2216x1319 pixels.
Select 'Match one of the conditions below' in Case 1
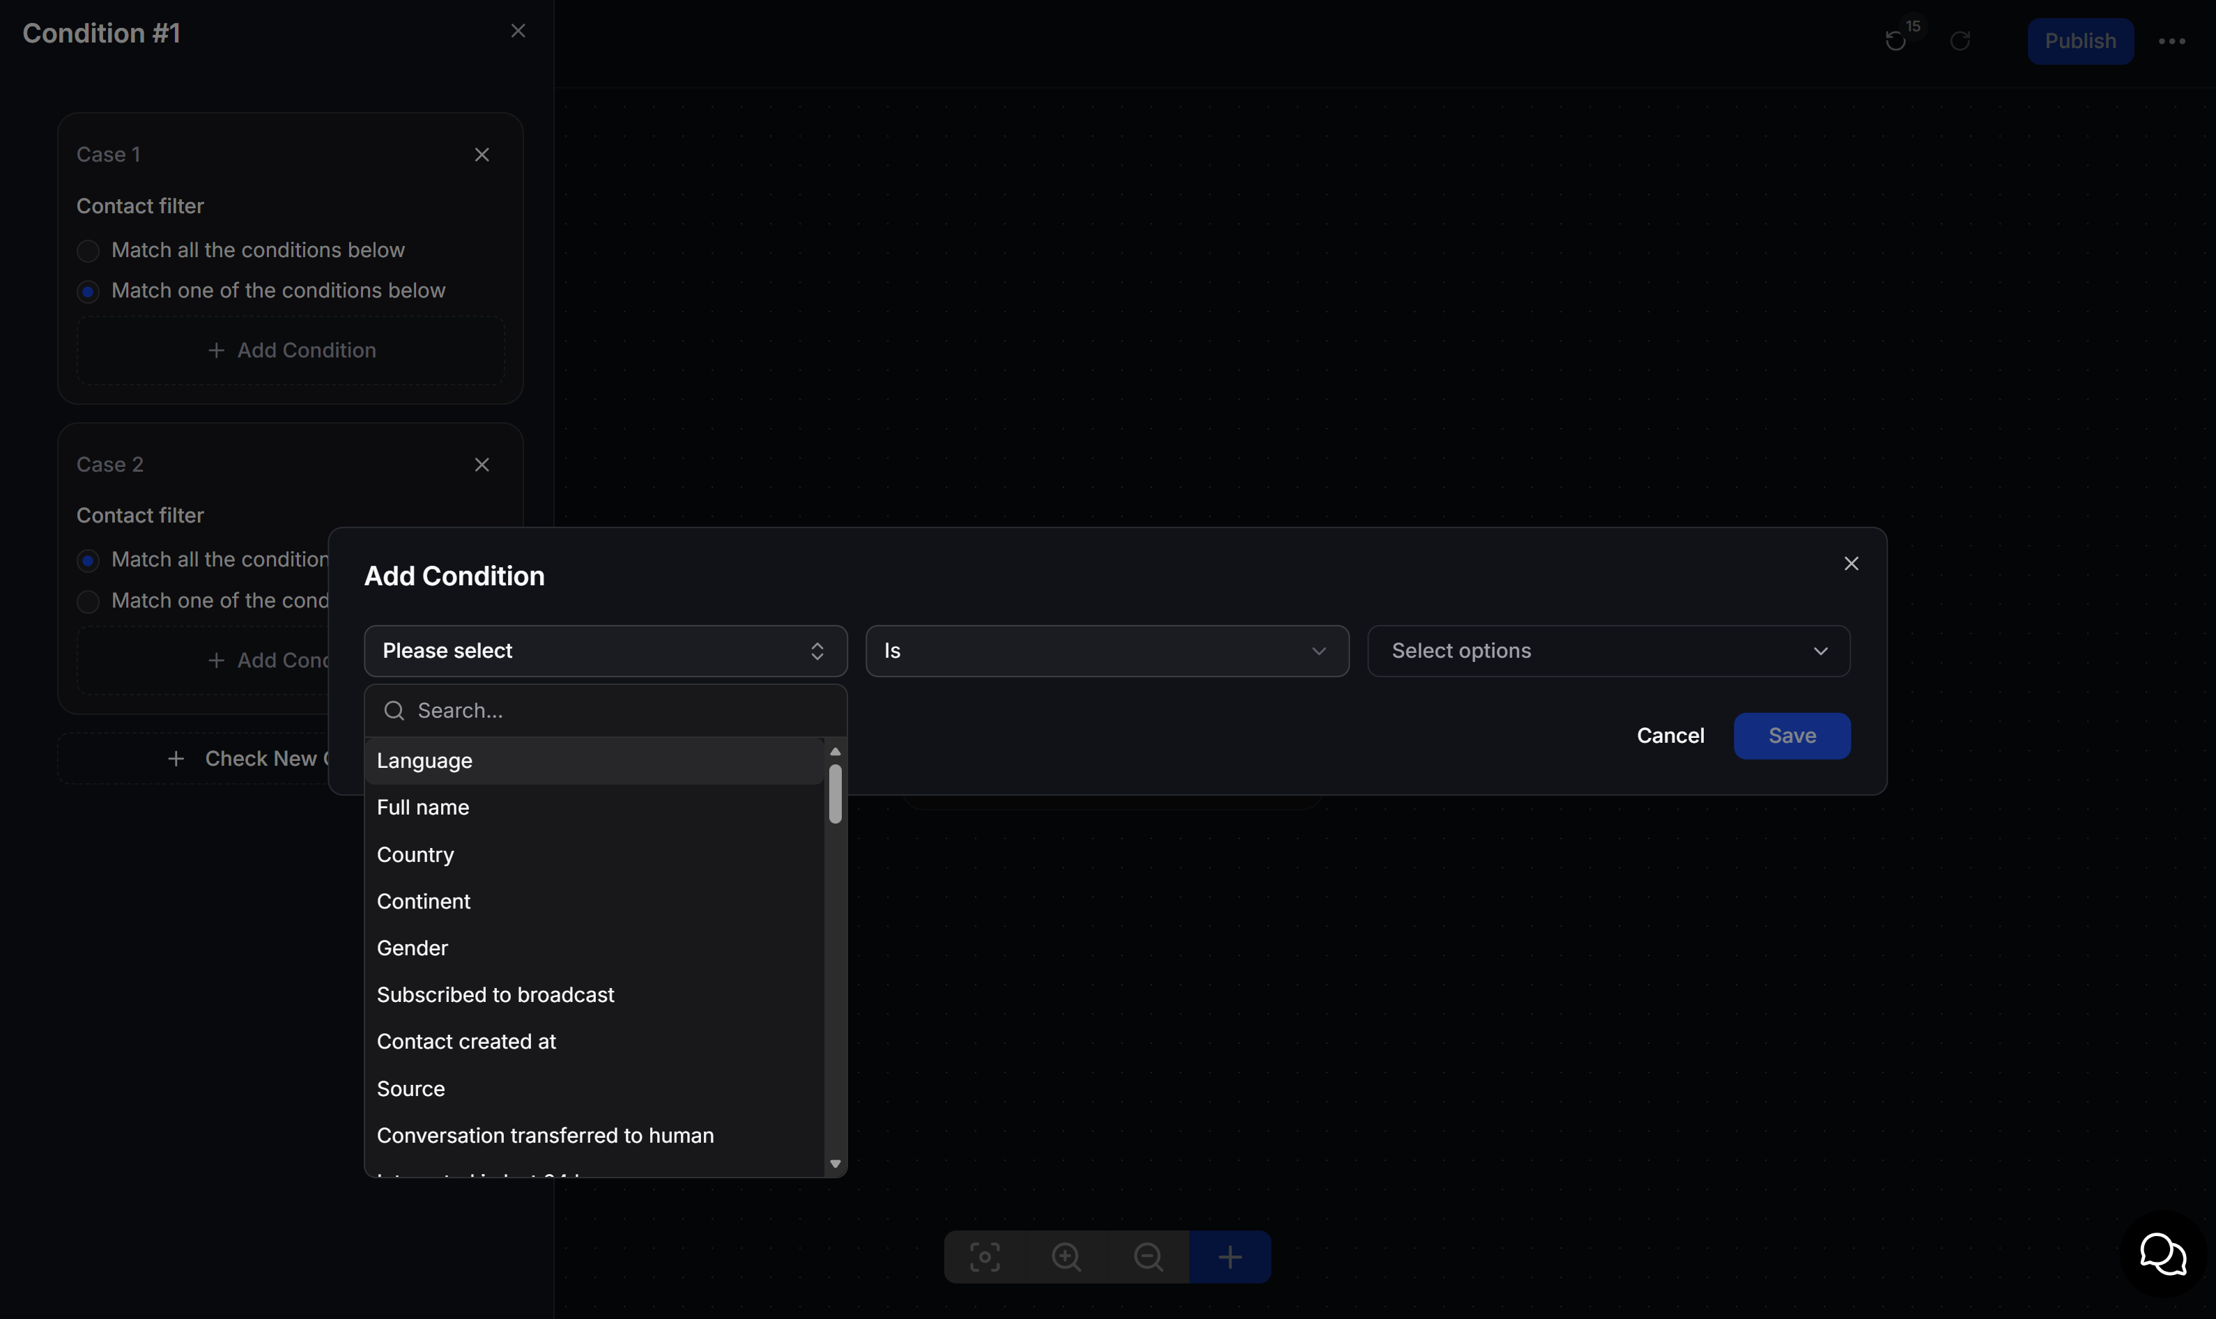tap(88, 291)
